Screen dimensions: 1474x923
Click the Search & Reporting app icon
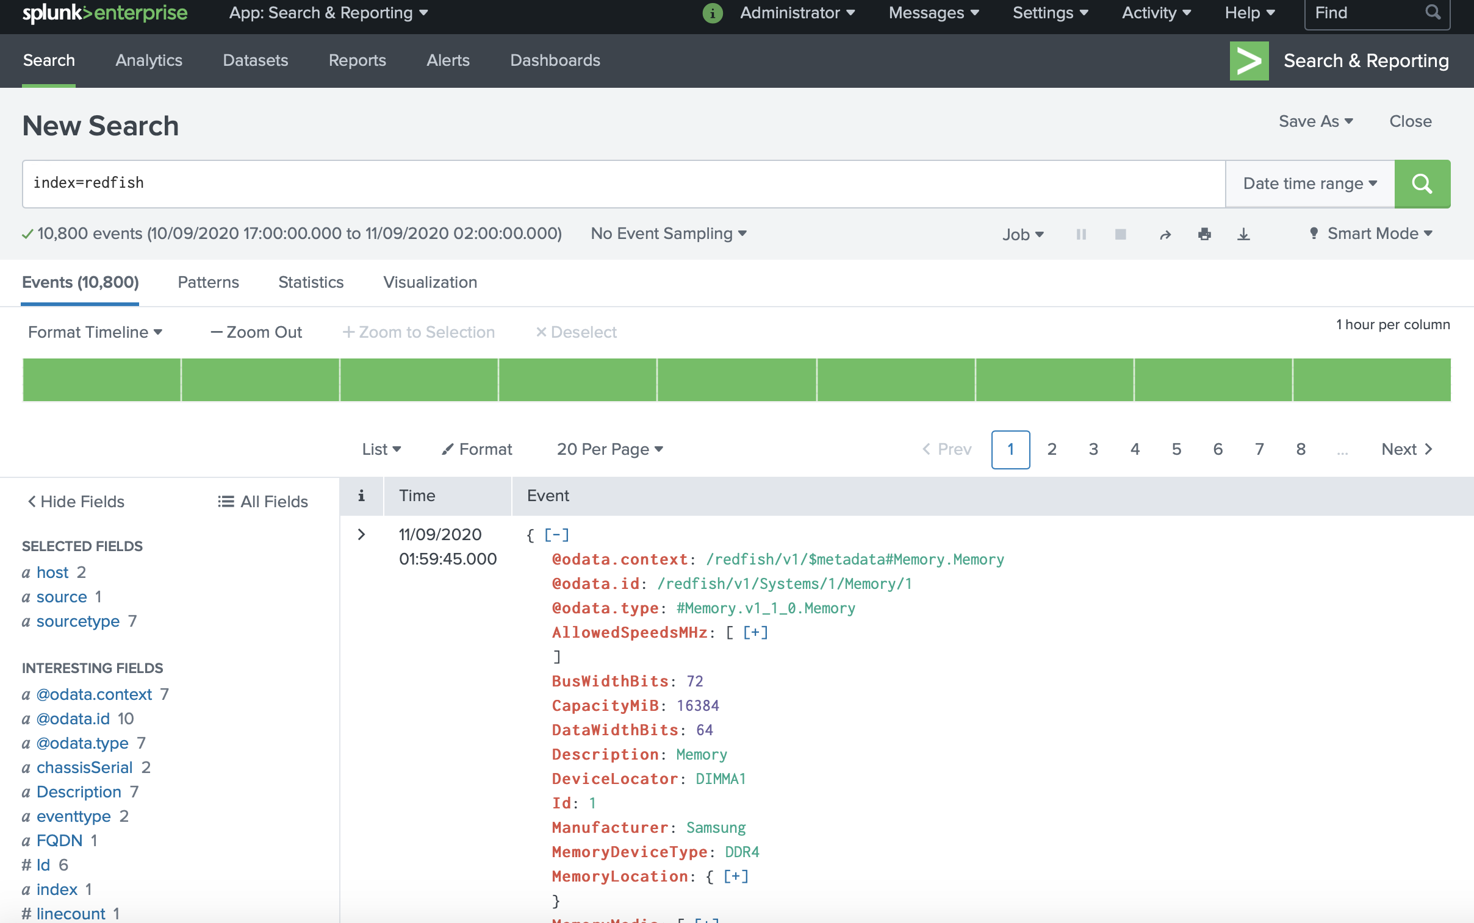[x=1249, y=60]
